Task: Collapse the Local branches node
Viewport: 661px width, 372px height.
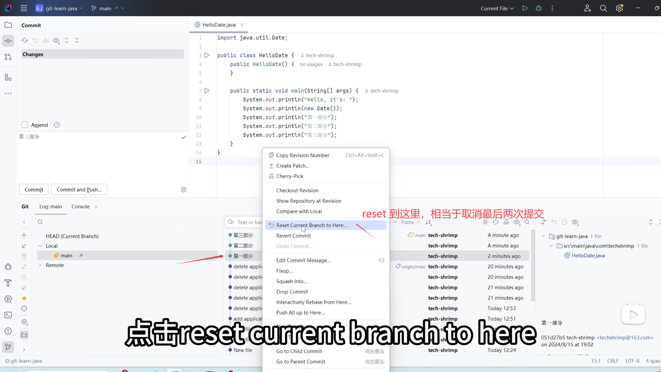Action: (40, 246)
